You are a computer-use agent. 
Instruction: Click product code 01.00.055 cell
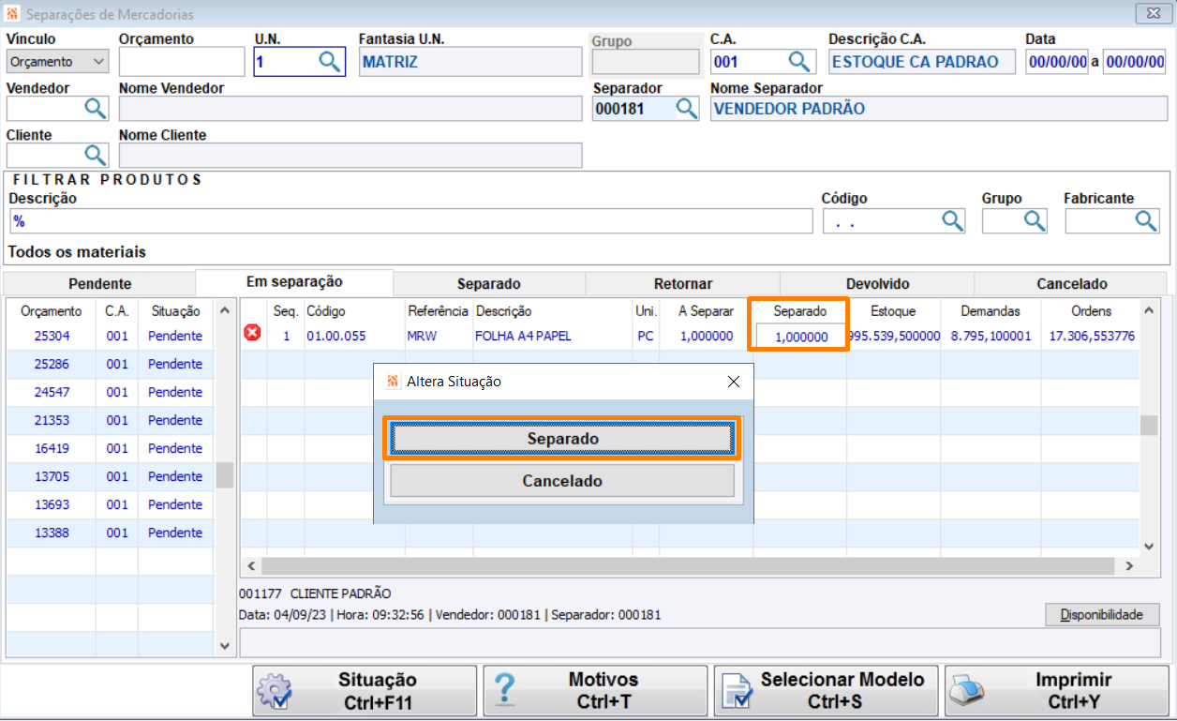[x=353, y=336]
